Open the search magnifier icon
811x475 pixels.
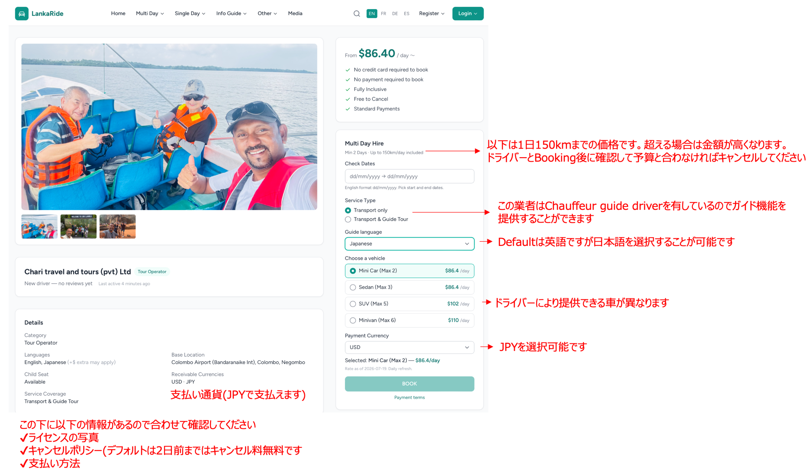click(x=357, y=14)
